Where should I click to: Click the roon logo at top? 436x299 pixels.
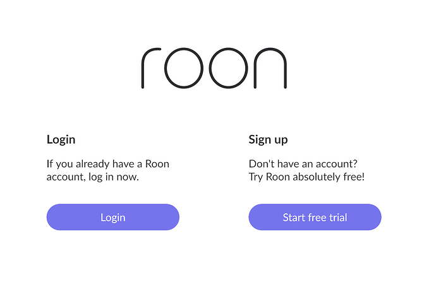pos(214,68)
